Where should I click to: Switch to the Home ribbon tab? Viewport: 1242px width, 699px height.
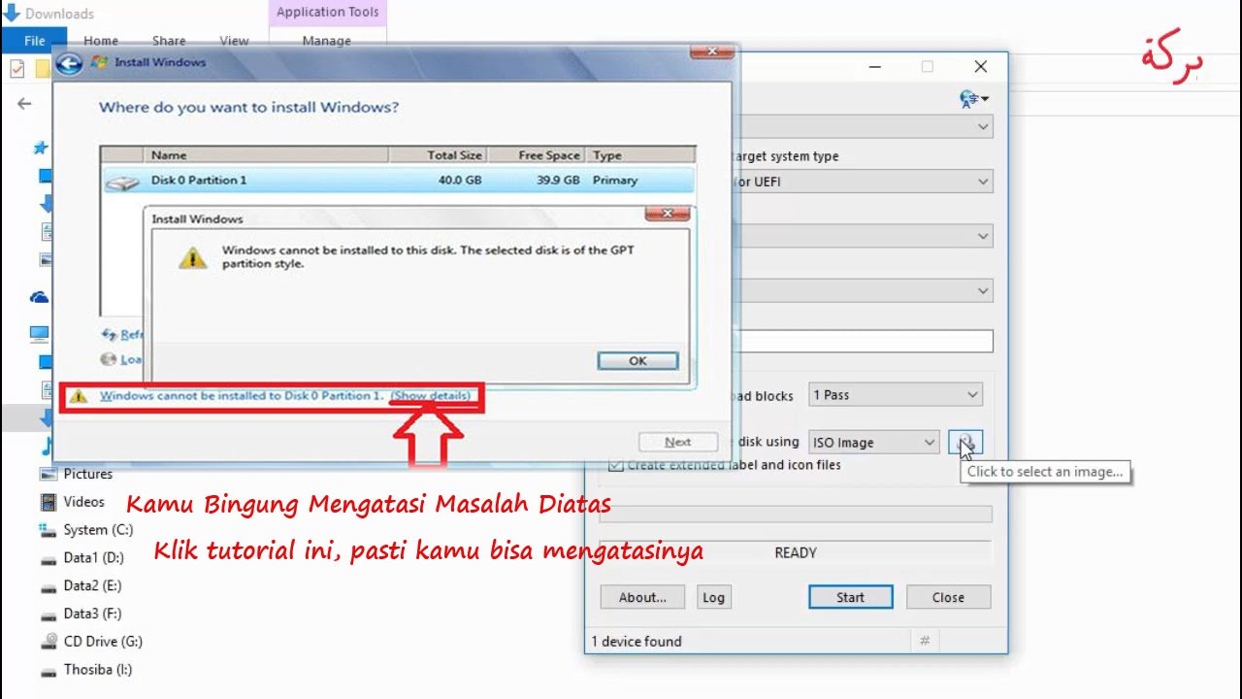tap(101, 41)
